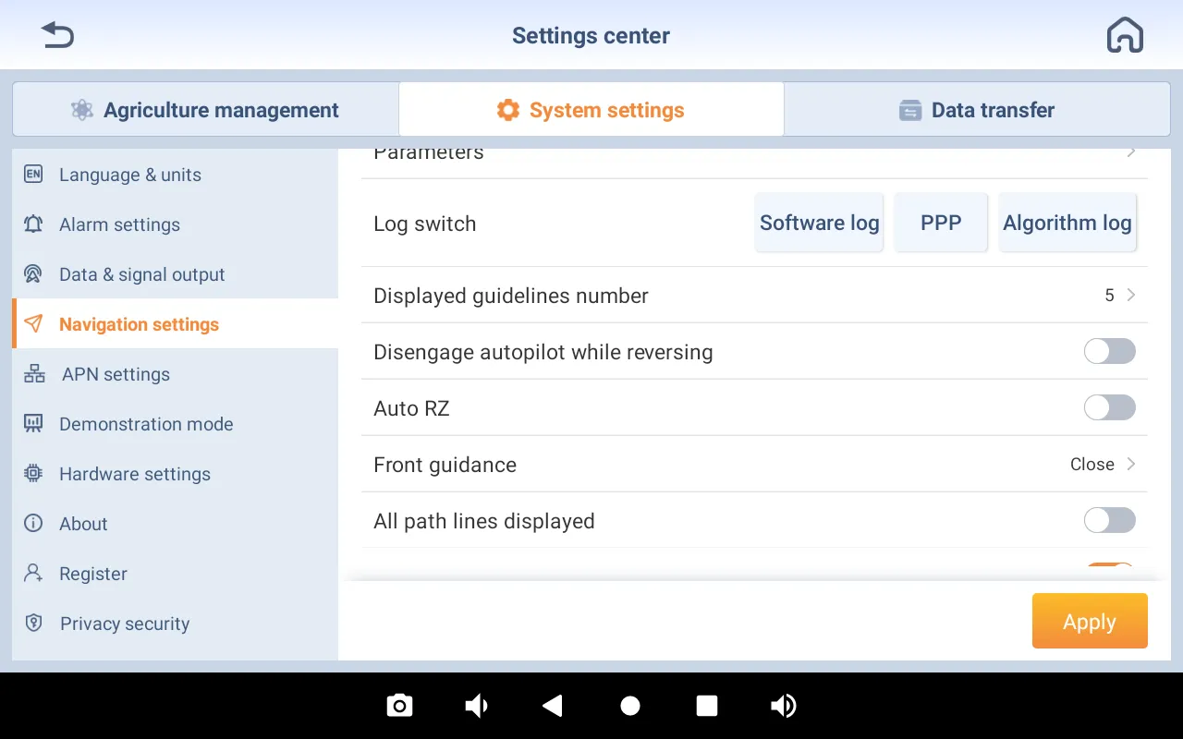Enable All path lines displayed
The image size is (1183, 739).
point(1109,520)
